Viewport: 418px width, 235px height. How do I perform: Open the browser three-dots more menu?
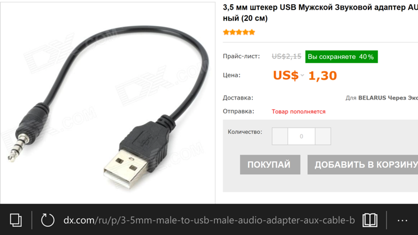402,220
